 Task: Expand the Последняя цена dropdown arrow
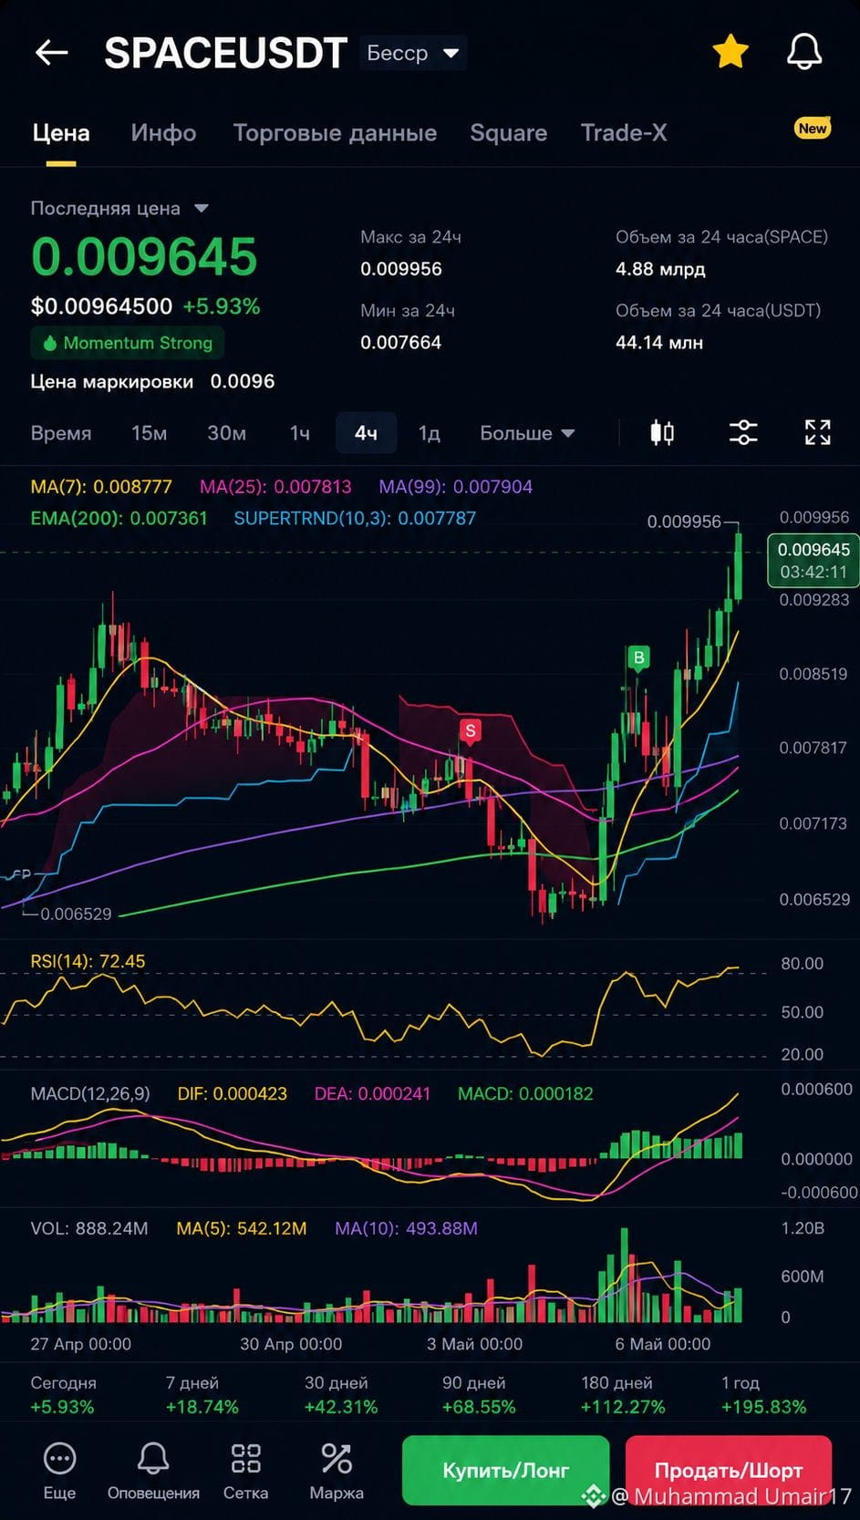point(202,209)
